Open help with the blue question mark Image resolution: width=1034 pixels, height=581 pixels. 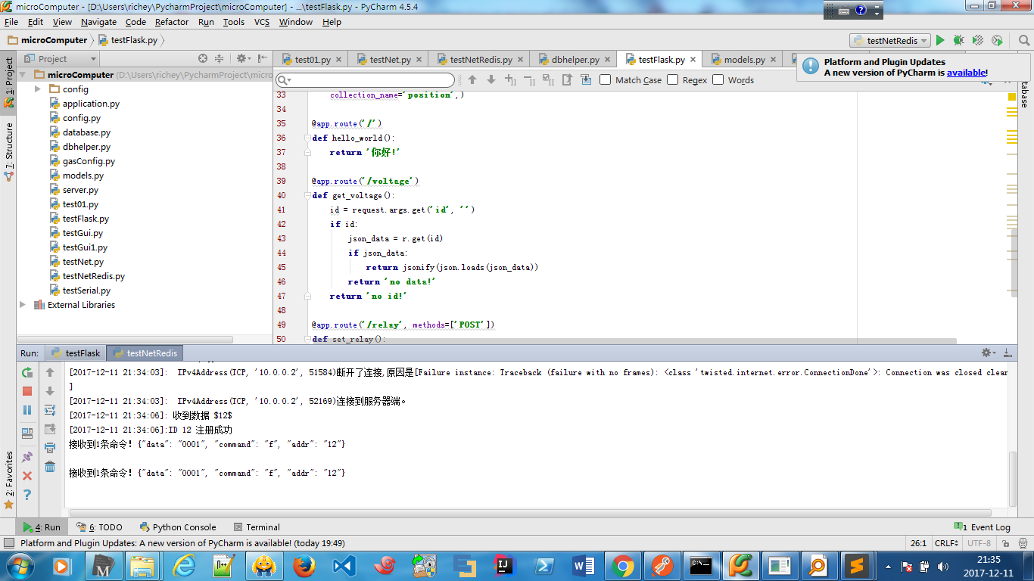coord(27,495)
